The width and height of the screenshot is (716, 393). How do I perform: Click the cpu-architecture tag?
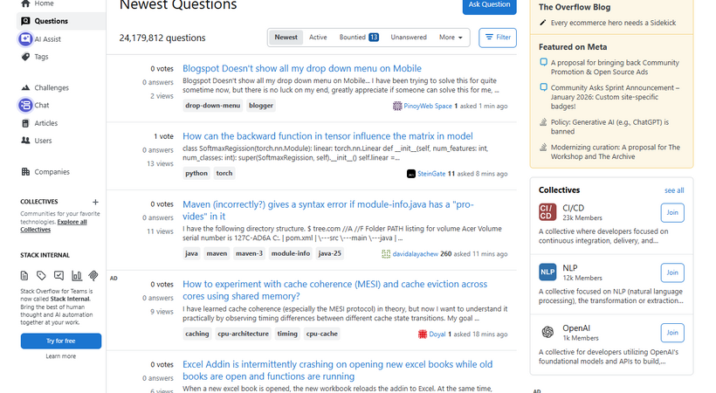click(x=243, y=334)
